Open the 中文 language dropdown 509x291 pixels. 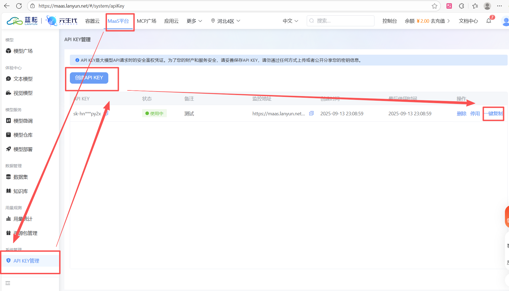pos(290,21)
